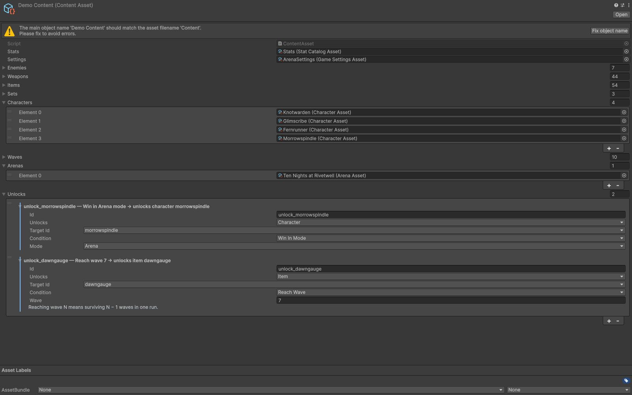The height and width of the screenshot is (395, 632).
Task: Open Target Id dropdown showing morrowspindle
Action: 354,230
